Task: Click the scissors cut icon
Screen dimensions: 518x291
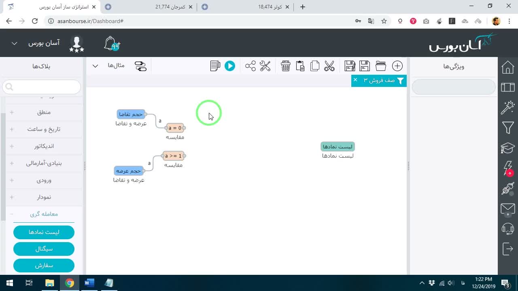Action: [329, 66]
